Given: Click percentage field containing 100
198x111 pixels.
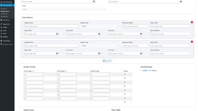Looking at the screenshot, I should pyautogui.click(x=67, y=99).
